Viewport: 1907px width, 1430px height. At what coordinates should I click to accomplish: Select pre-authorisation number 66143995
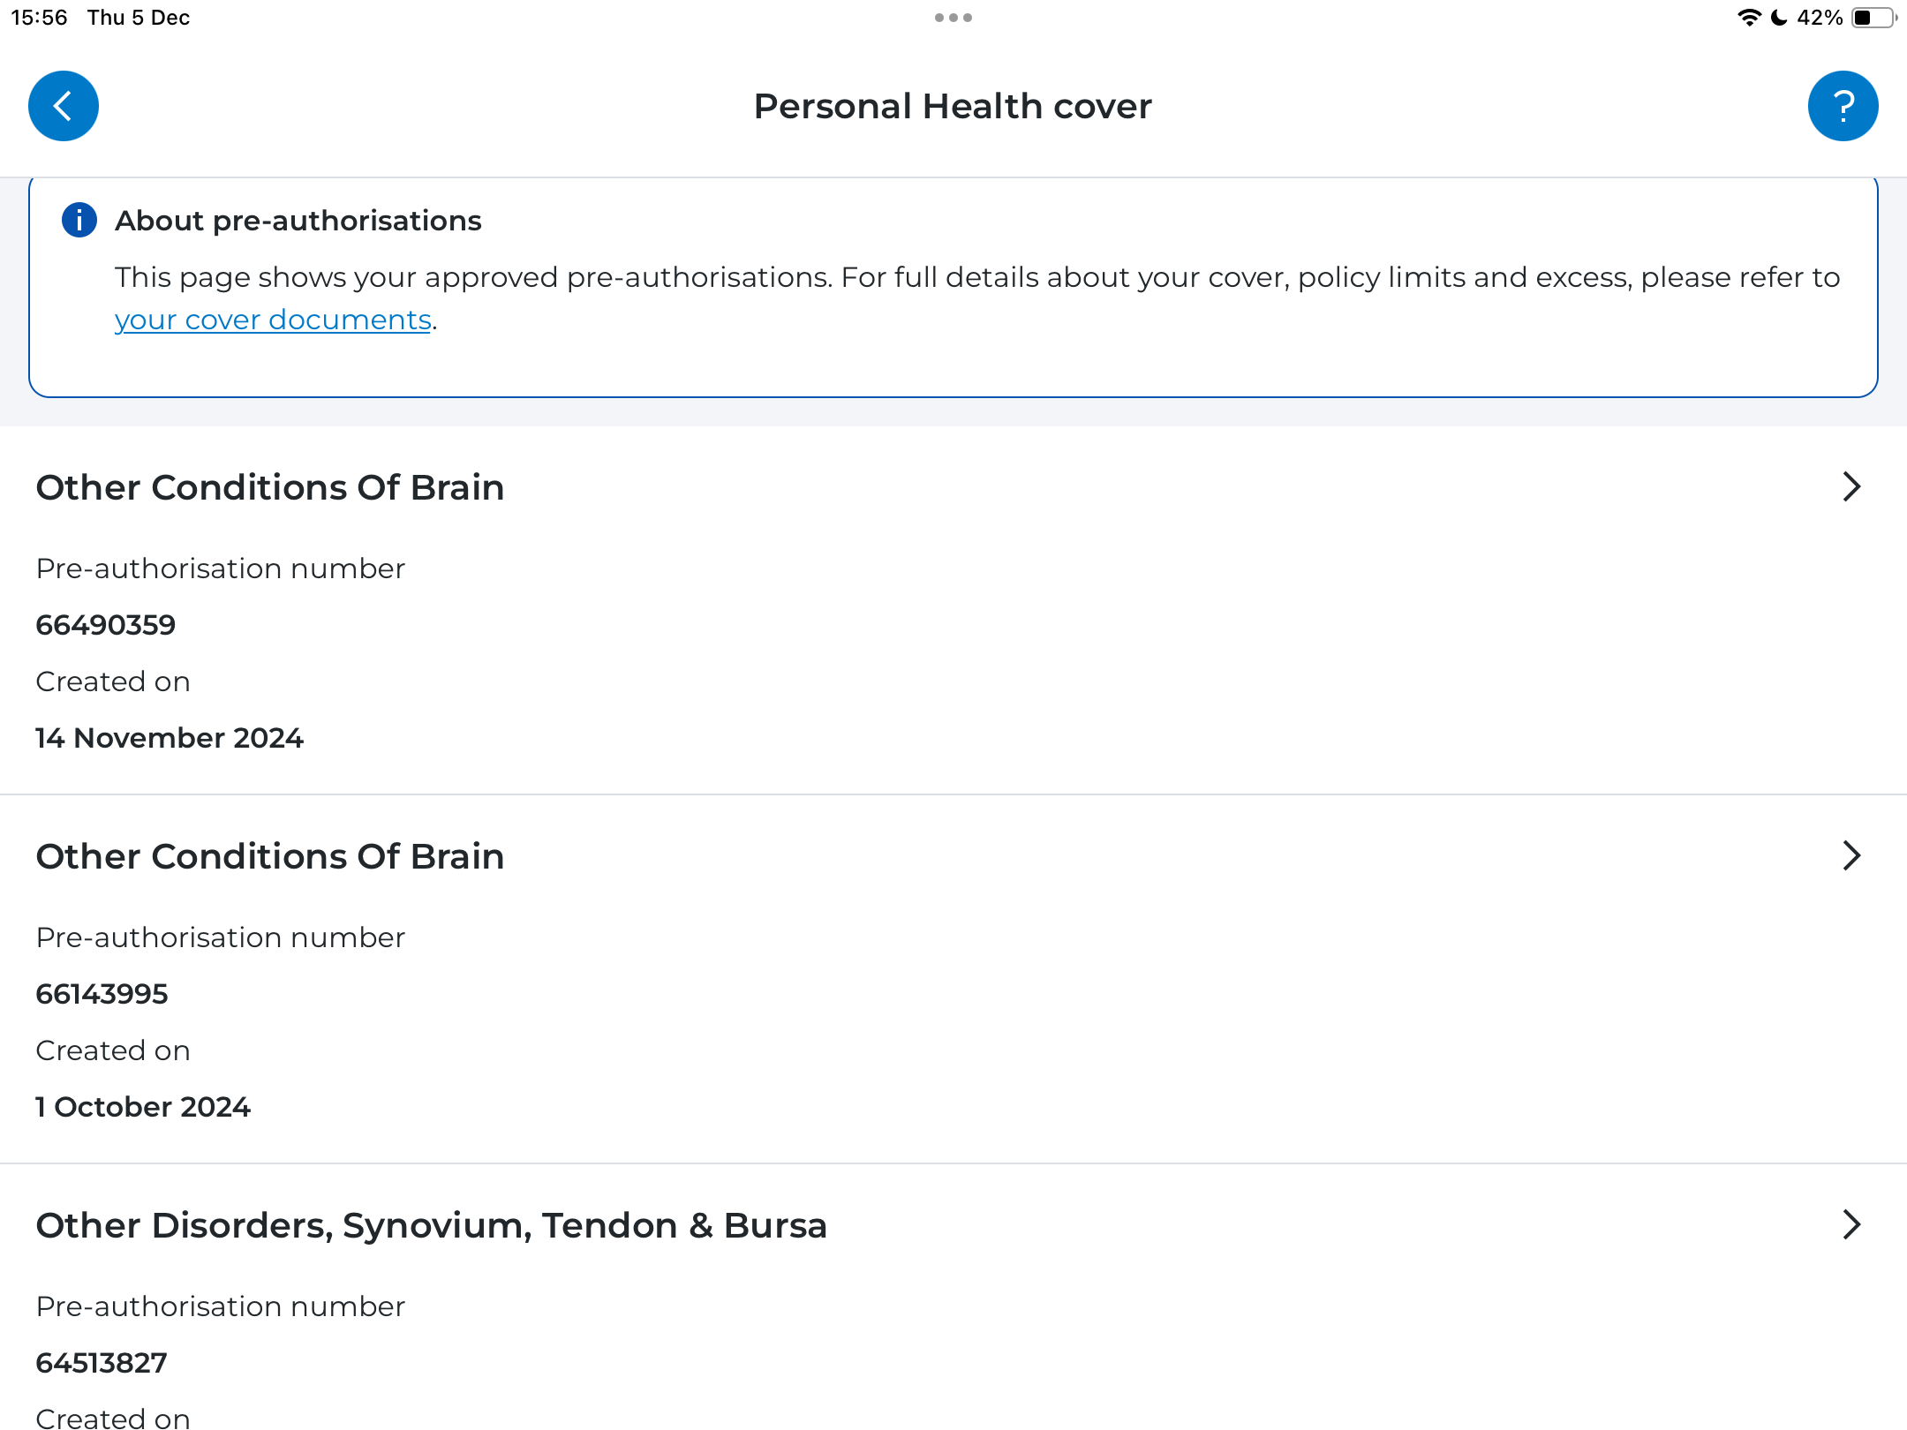coord(102,994)
